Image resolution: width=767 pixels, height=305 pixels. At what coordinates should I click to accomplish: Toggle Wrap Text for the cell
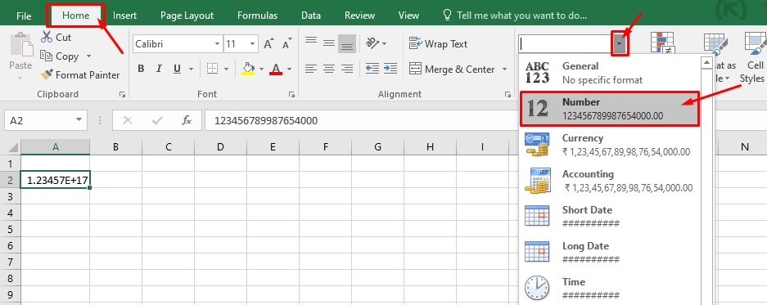coord(438,44)
